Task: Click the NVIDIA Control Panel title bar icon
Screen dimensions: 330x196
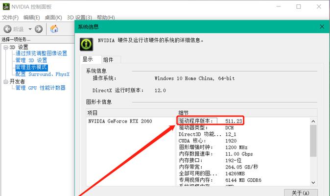Action: pos(6,6)
